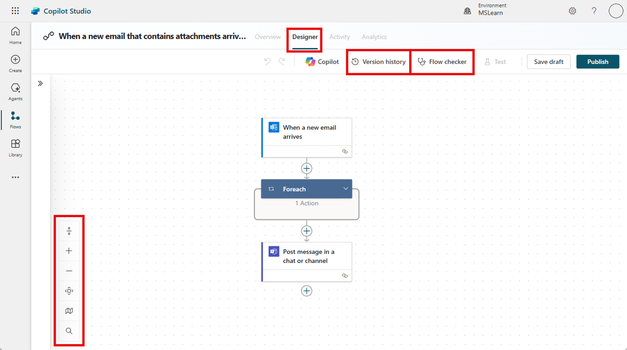Toggle the minimap
Viewport: 627px width, 350px height.
coord(69,311)
